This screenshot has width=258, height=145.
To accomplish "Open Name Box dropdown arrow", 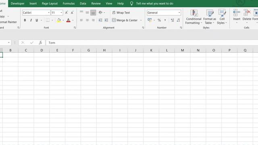I will pos(9,43).
